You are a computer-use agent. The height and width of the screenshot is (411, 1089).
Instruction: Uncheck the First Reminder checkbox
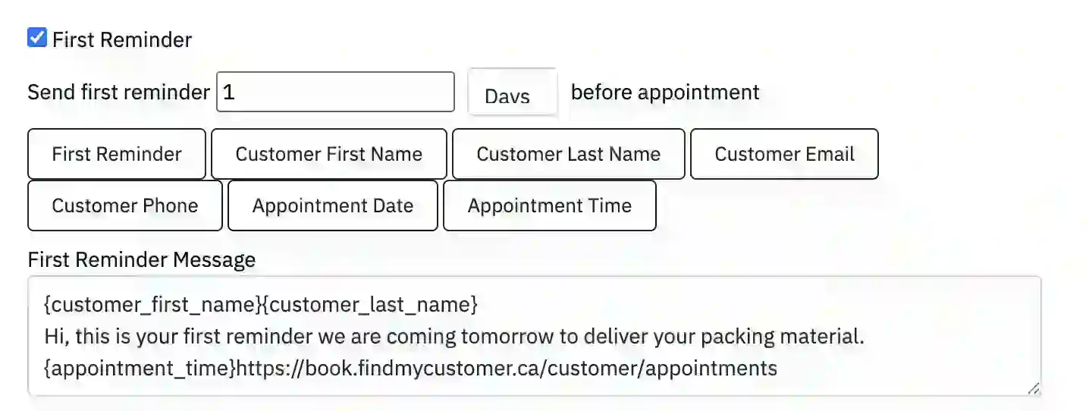pyautogui.click(x=37, y=38)
